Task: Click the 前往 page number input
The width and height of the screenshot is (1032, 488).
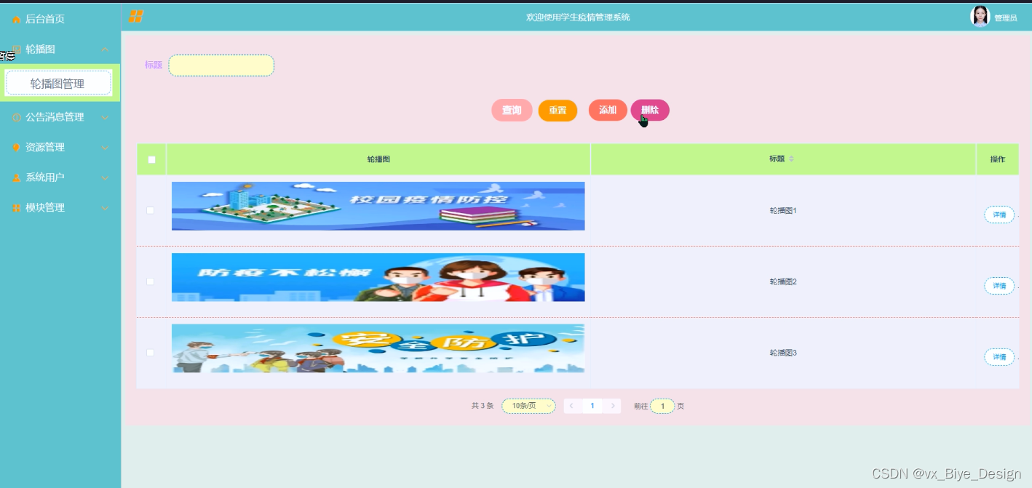Action: coord(662,407)
